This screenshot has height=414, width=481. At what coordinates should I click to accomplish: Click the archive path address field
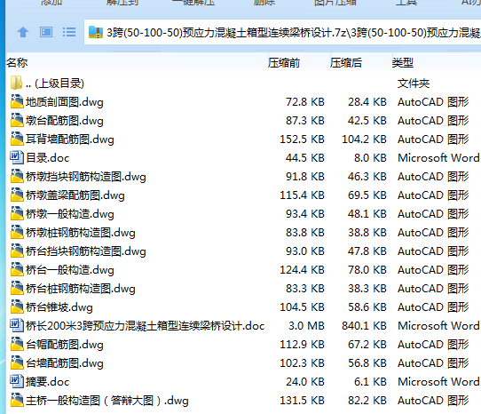point(282,32)
